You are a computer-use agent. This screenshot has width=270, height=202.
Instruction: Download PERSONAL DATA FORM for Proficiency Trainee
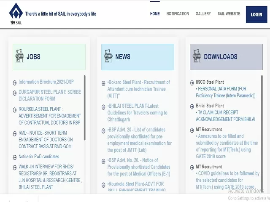tap(226, 92)
